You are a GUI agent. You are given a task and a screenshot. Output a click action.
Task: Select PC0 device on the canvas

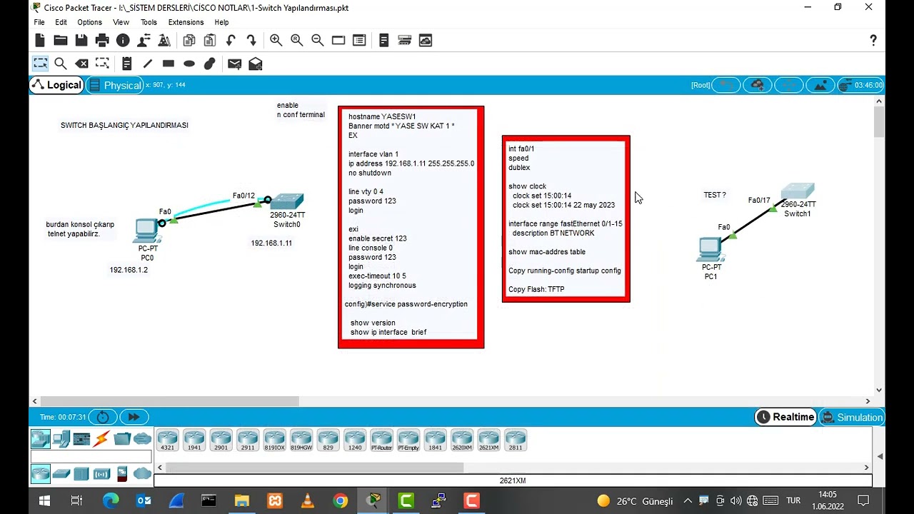tap(147, 231)
